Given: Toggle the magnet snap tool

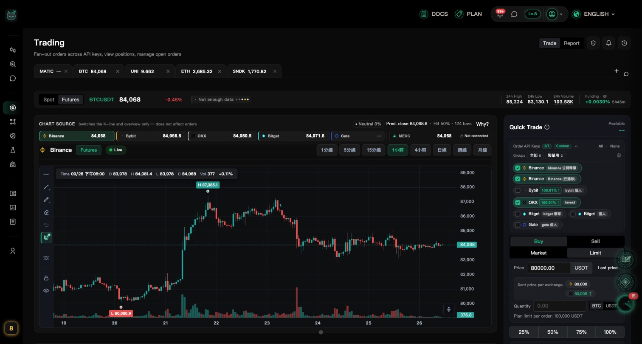Looking at the screenshot, I should pos(46,238).
